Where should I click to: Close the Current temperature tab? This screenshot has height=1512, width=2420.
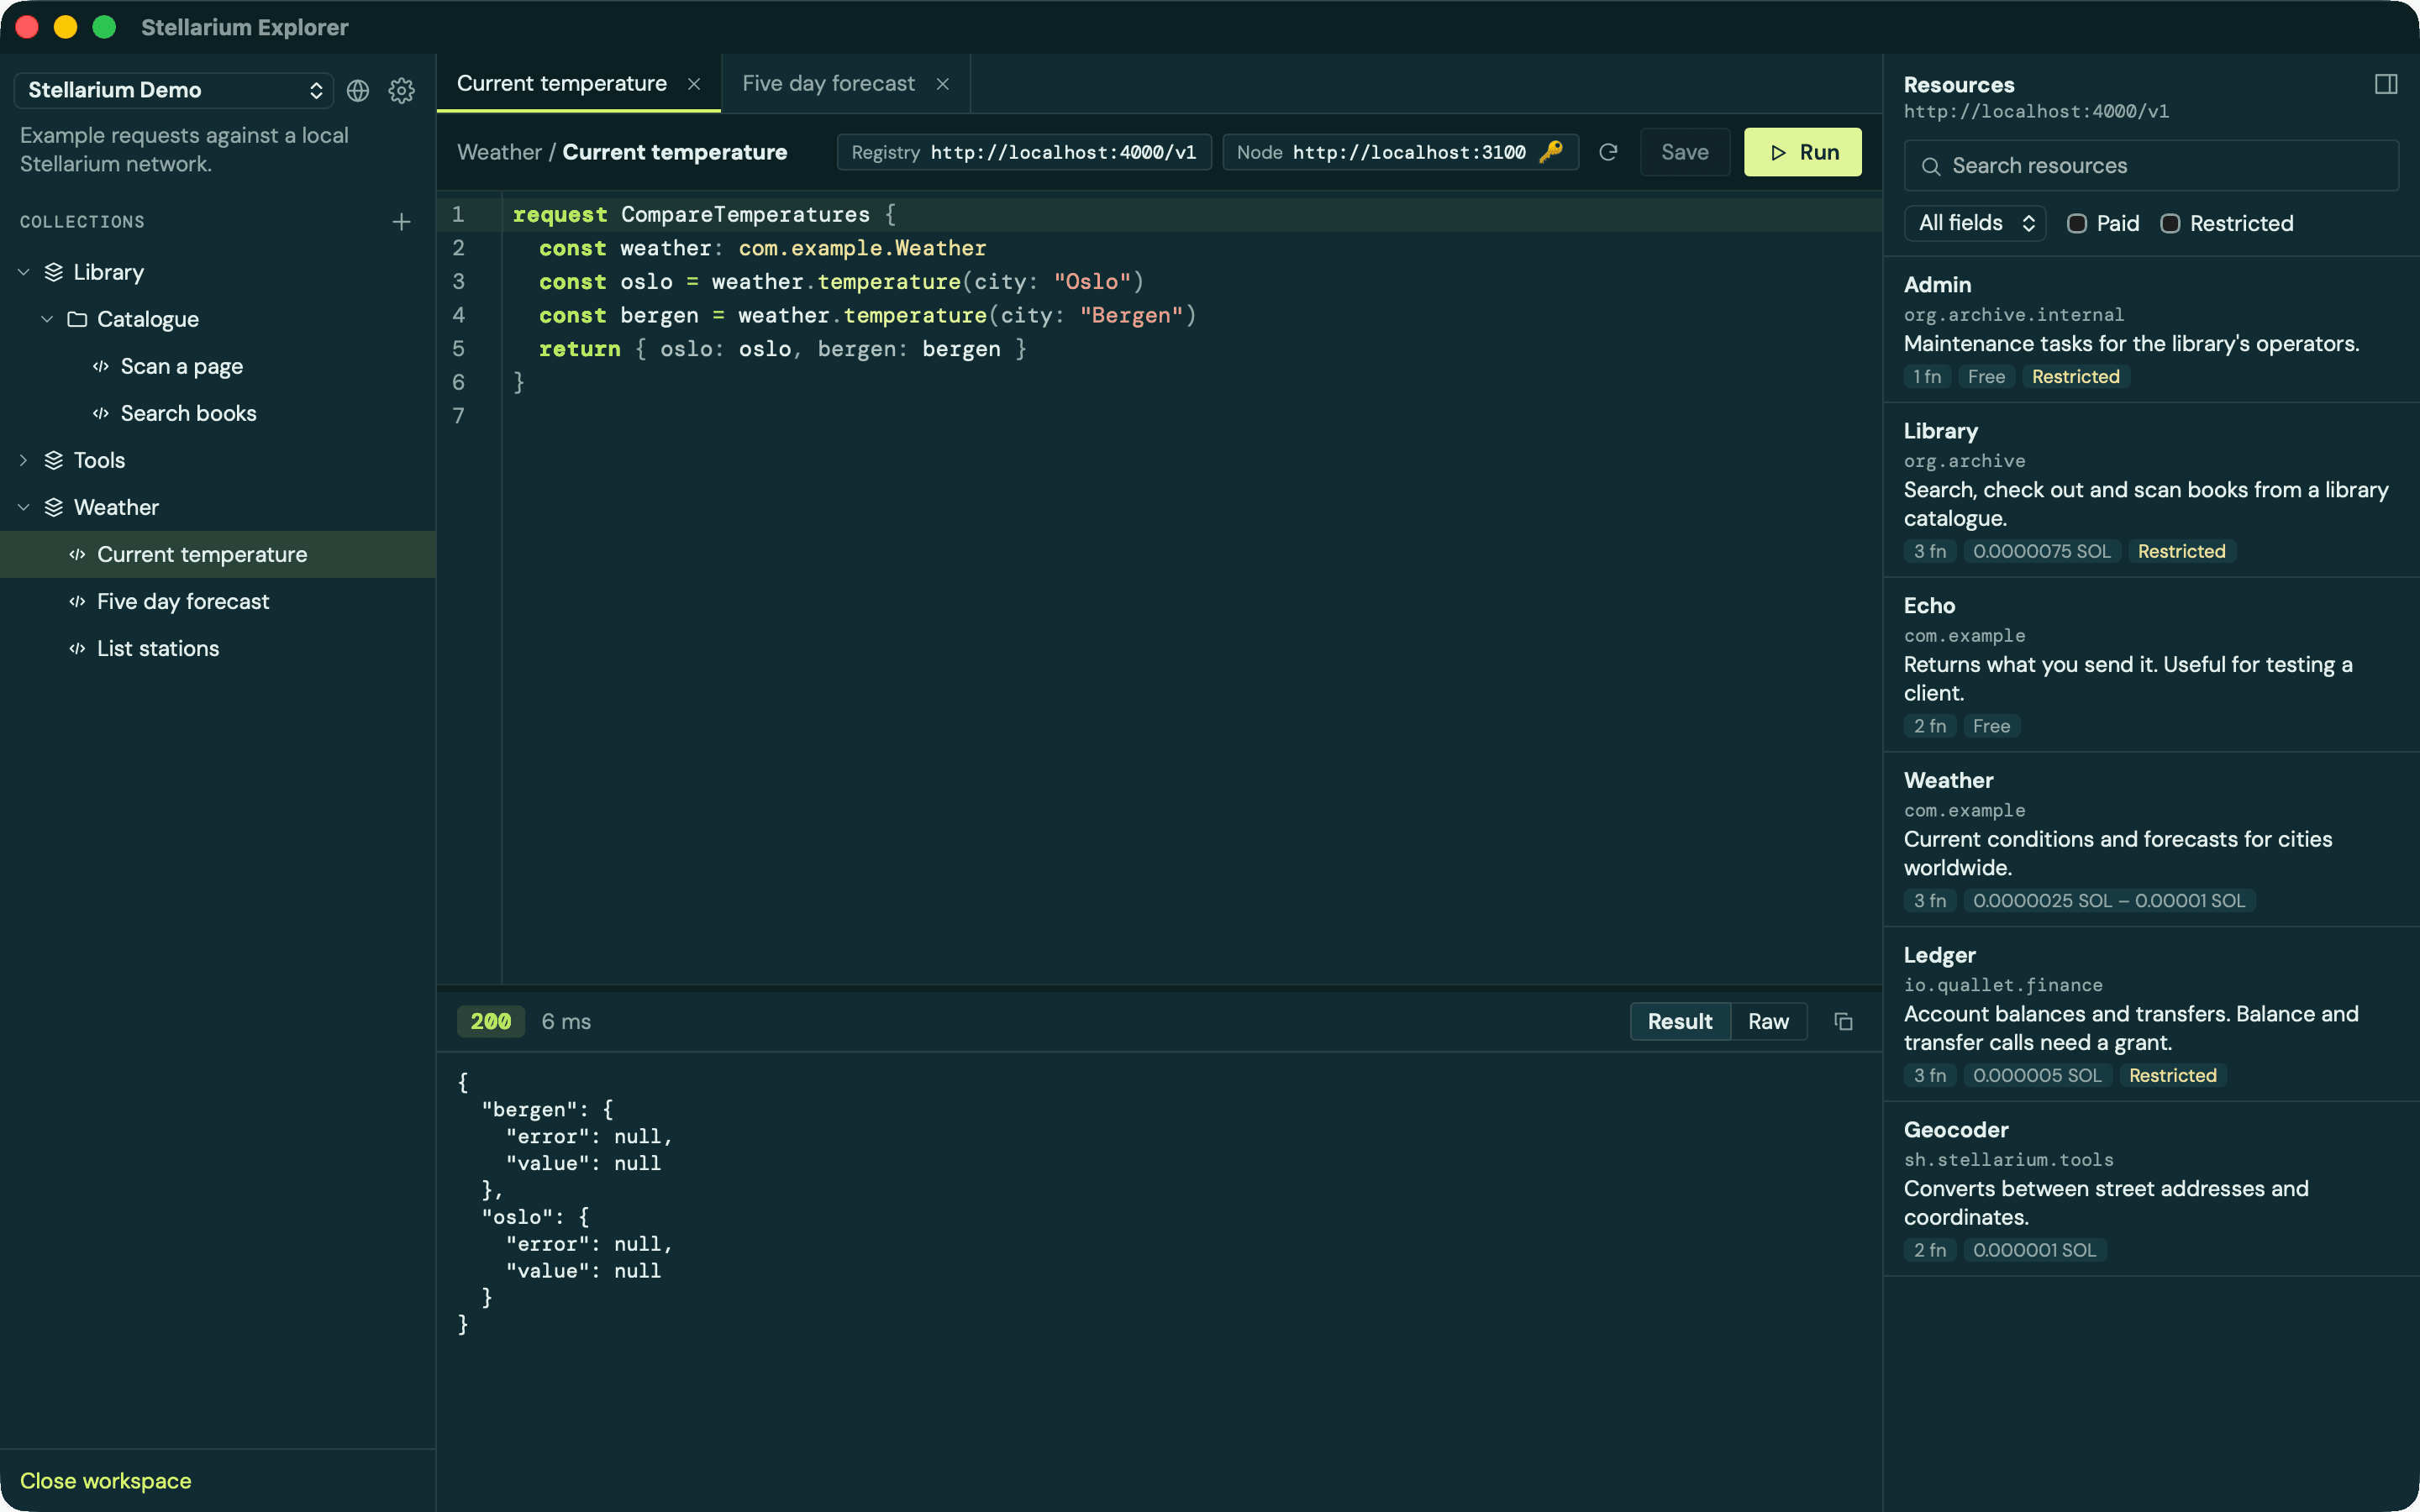click(694, 84)
